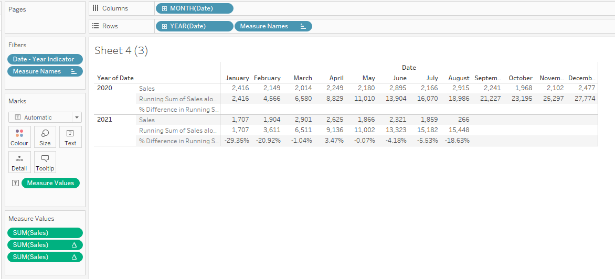Screen dimensions: 615x279
Task: Select the cell value -20.92%
Action: click(x=268, y=140)
